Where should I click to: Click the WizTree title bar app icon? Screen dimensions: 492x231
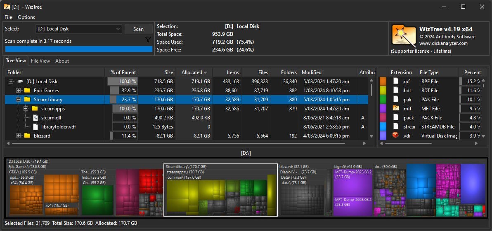7,7
